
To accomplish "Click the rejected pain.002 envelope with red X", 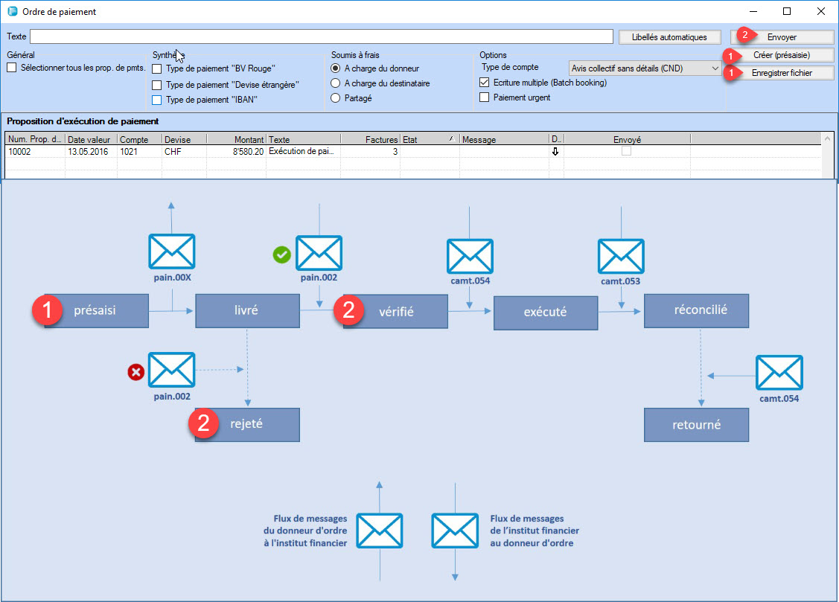I will pyautogui.click(x=171, y=371).
